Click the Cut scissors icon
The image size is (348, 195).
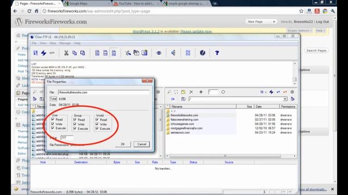tap(66, 53)
